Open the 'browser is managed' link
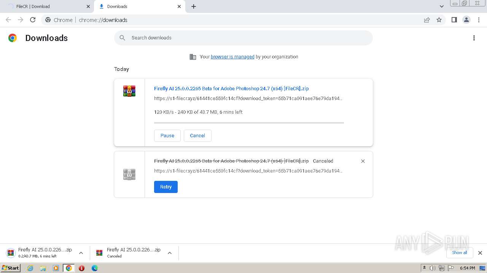 (232, 57)
